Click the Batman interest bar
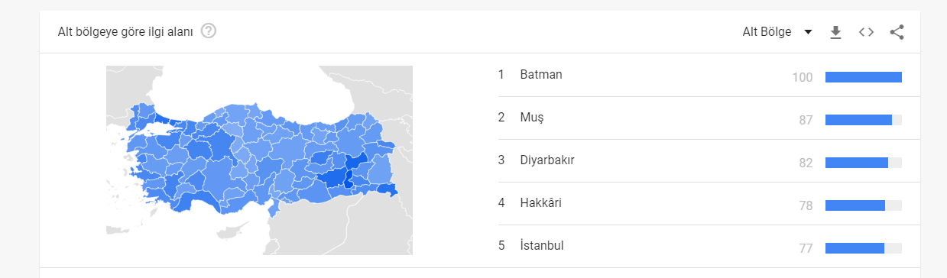The height and width of the screenshot is (278, 947). (864, 77)
